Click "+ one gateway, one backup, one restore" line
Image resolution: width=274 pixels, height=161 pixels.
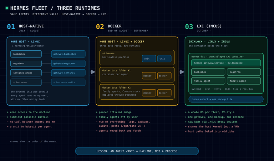pyautogui.click(x=214, y=117)
